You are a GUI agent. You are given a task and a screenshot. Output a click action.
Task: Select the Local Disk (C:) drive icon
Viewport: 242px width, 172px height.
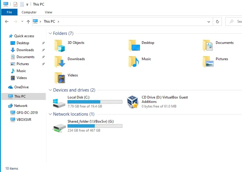tap(59, 102)
